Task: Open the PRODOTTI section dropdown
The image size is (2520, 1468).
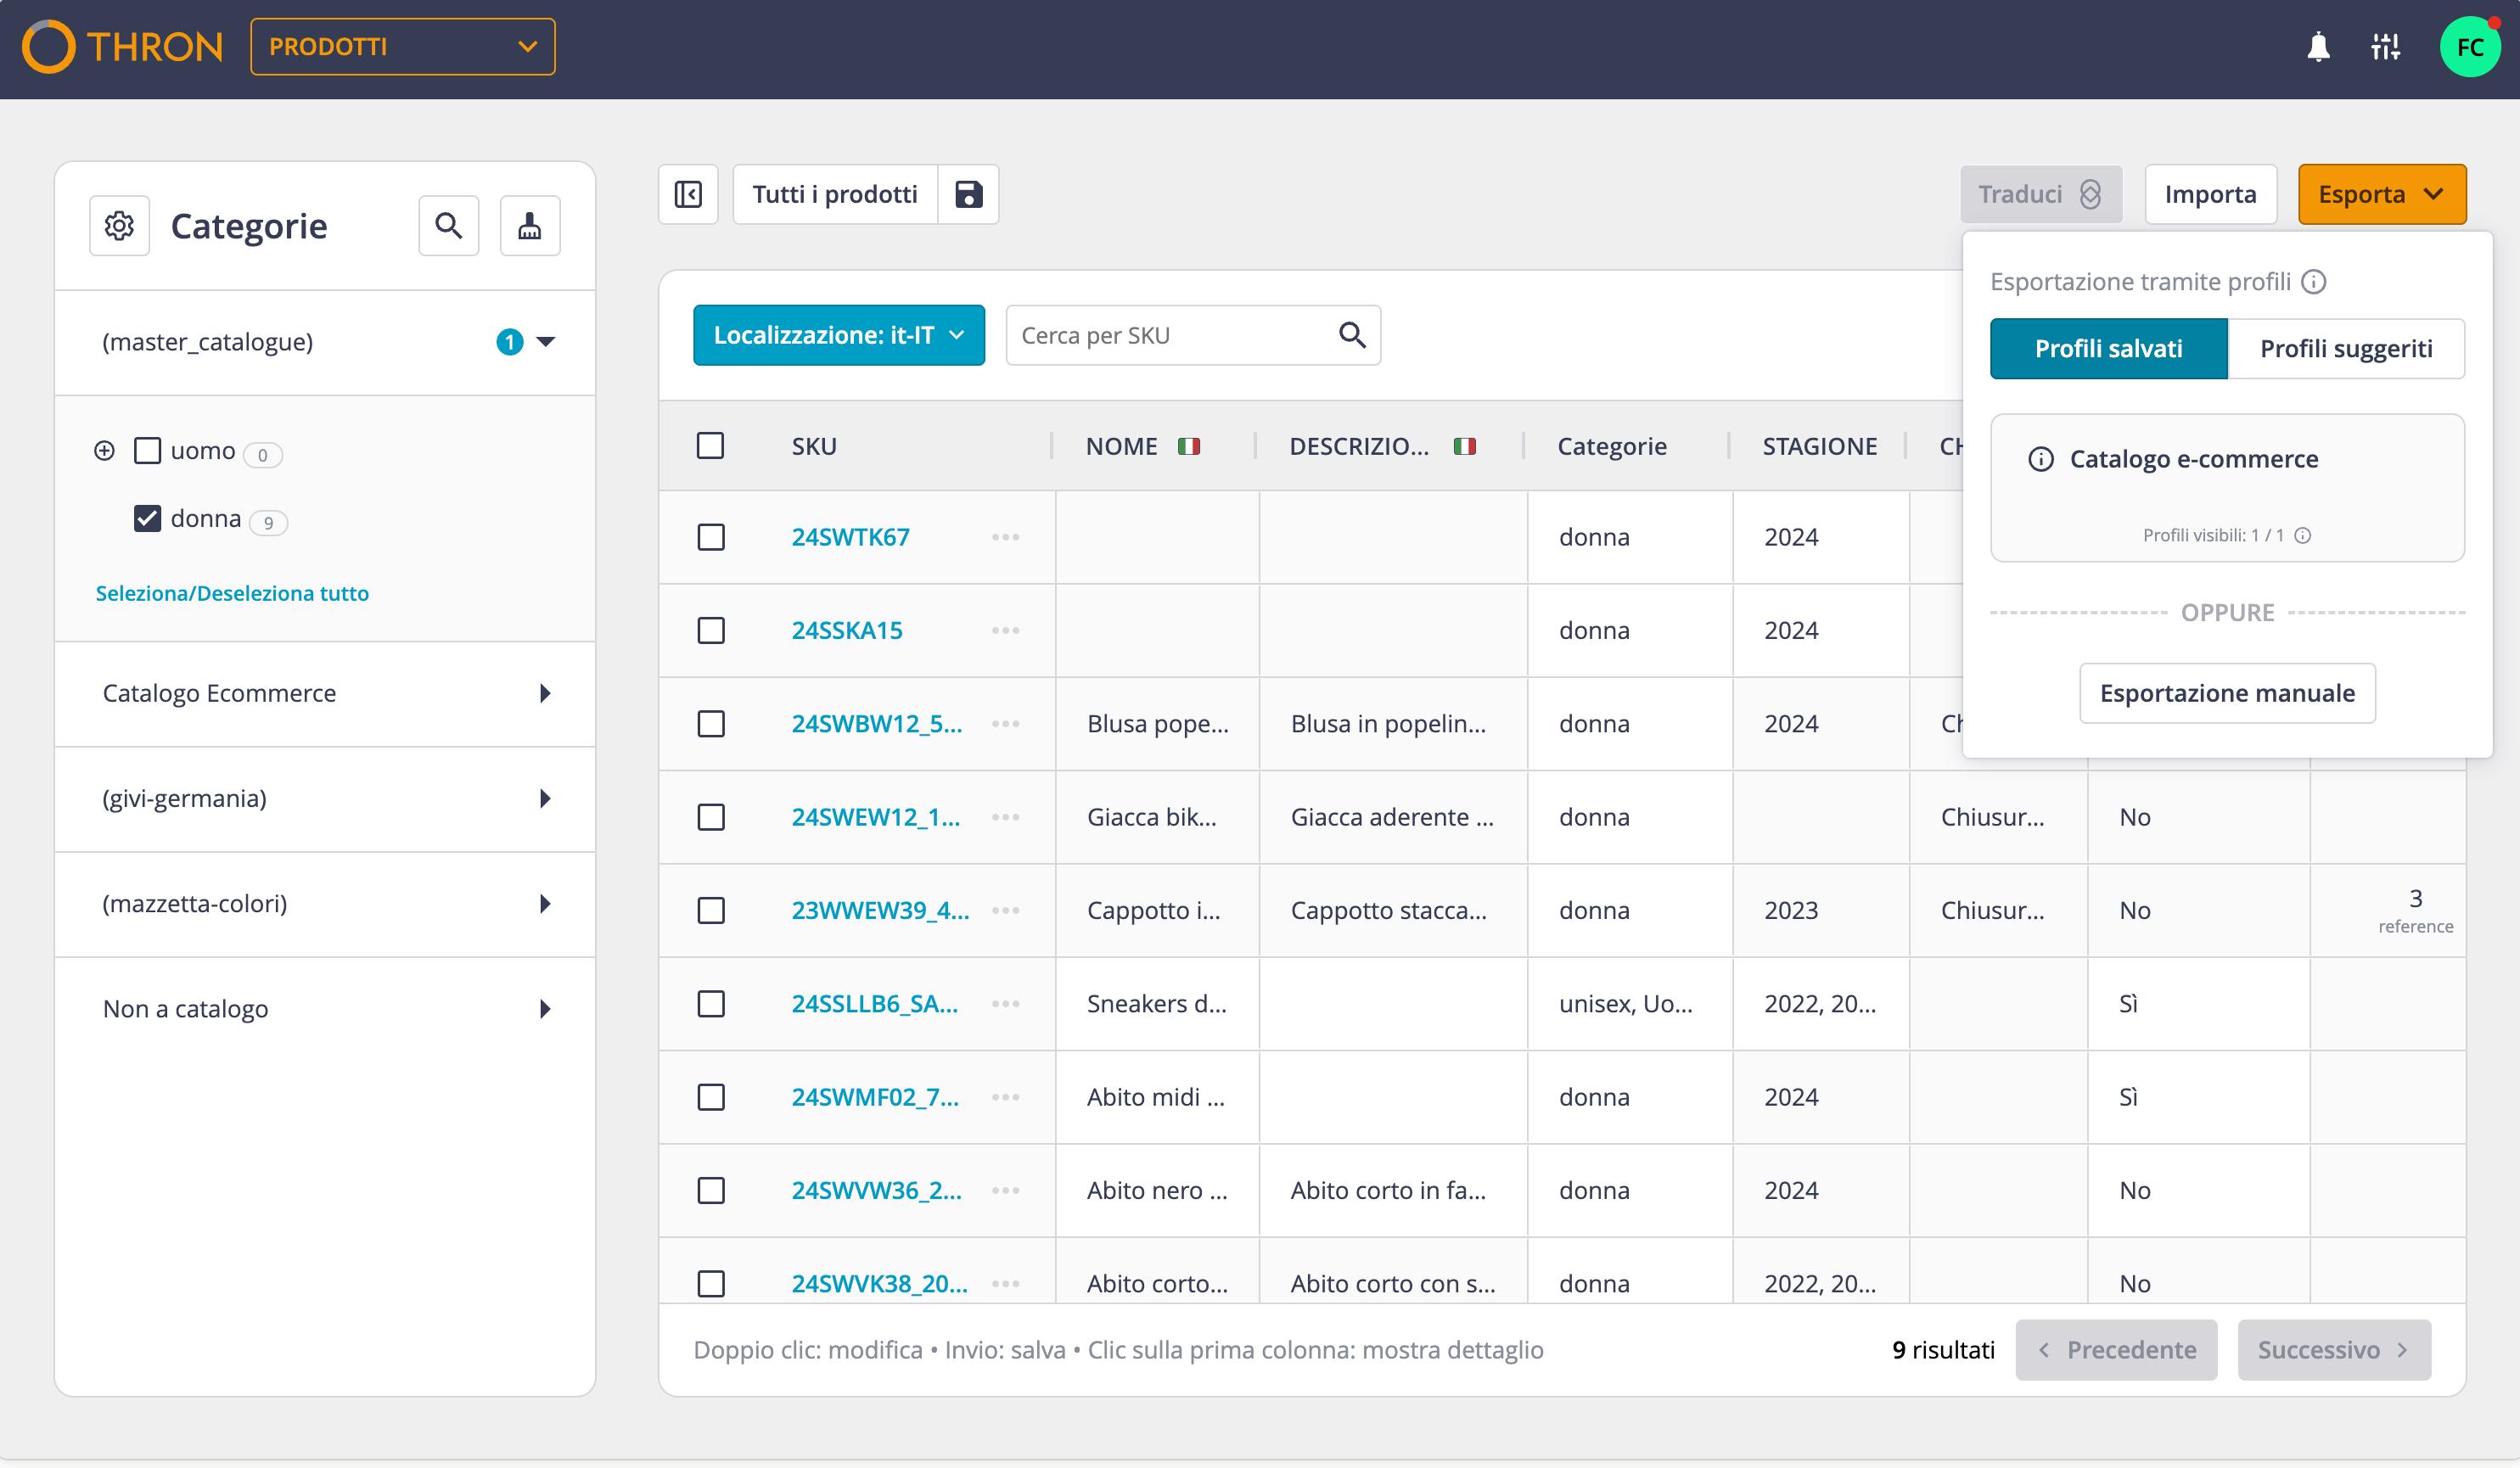Action: (x=403, y=47)
